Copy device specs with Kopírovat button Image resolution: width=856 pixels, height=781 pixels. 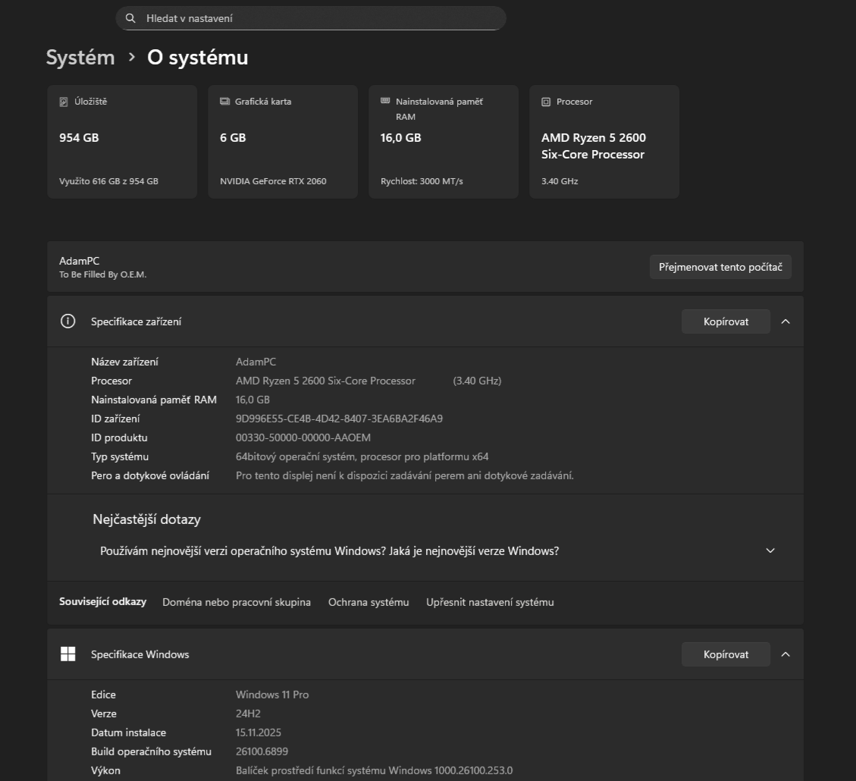point(725,321)
